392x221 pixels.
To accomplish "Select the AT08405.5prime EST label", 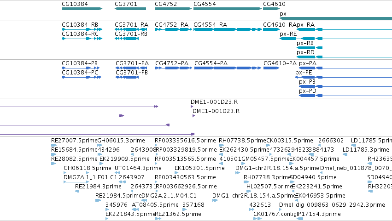I will pos(155,205).
